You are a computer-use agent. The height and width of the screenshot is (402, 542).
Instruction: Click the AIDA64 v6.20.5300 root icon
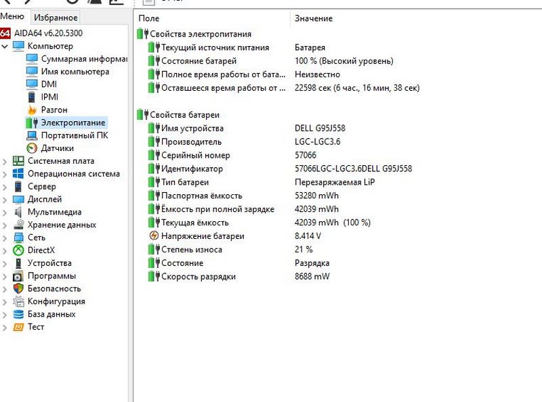tap(5, 33)
